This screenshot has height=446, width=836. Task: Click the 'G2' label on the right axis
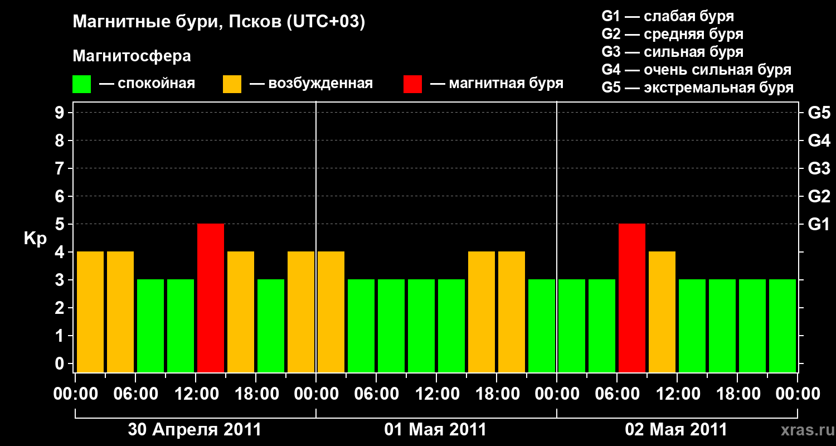[819, 196]
